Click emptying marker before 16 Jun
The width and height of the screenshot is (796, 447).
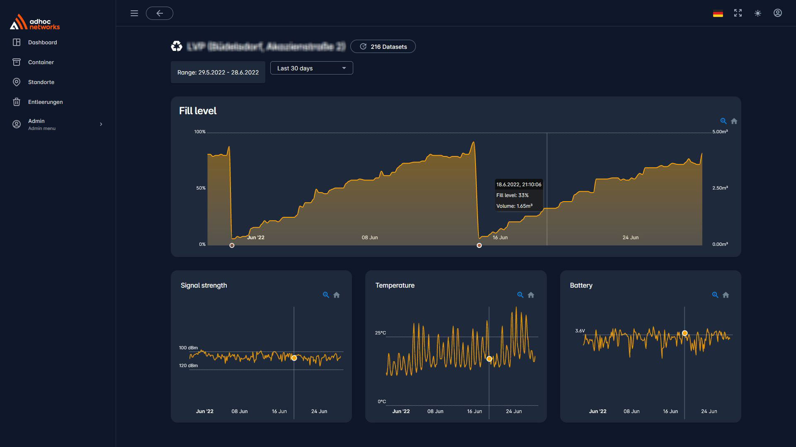[x=479, y=245]
